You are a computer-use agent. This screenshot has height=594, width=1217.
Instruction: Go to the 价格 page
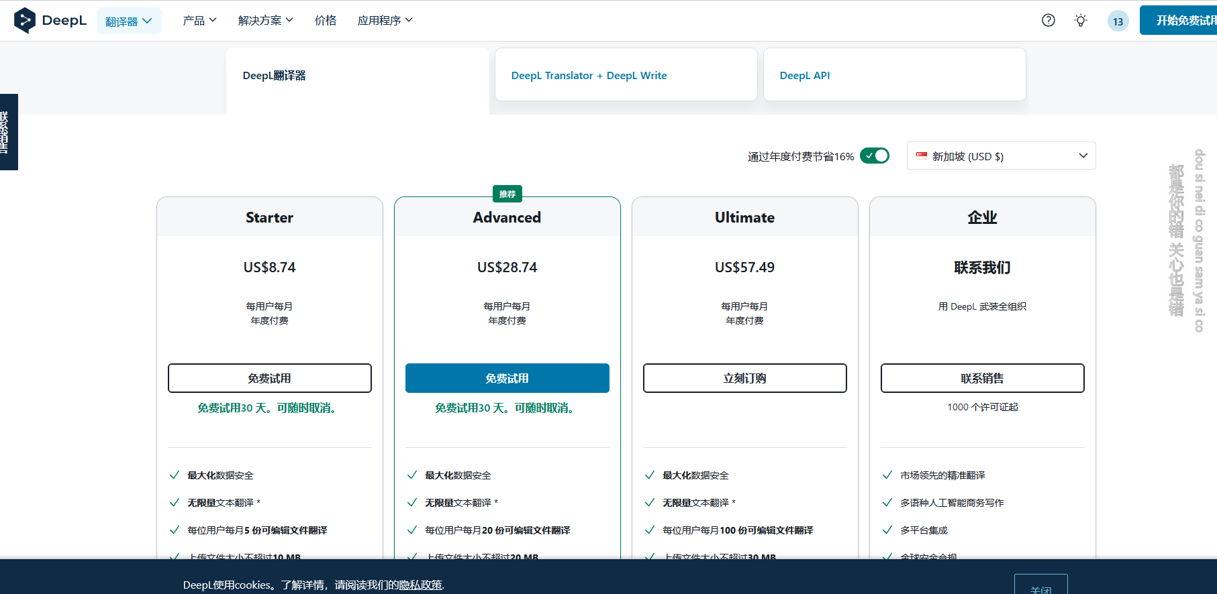tap(326, 21)
